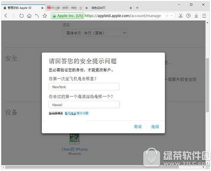The image size is (211, 171).
Task: Reload the page with the refresh icon
Action: pos(21,16)
